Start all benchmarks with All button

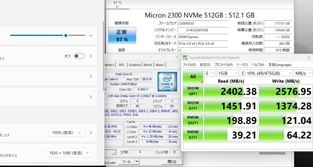pos(193,76)
